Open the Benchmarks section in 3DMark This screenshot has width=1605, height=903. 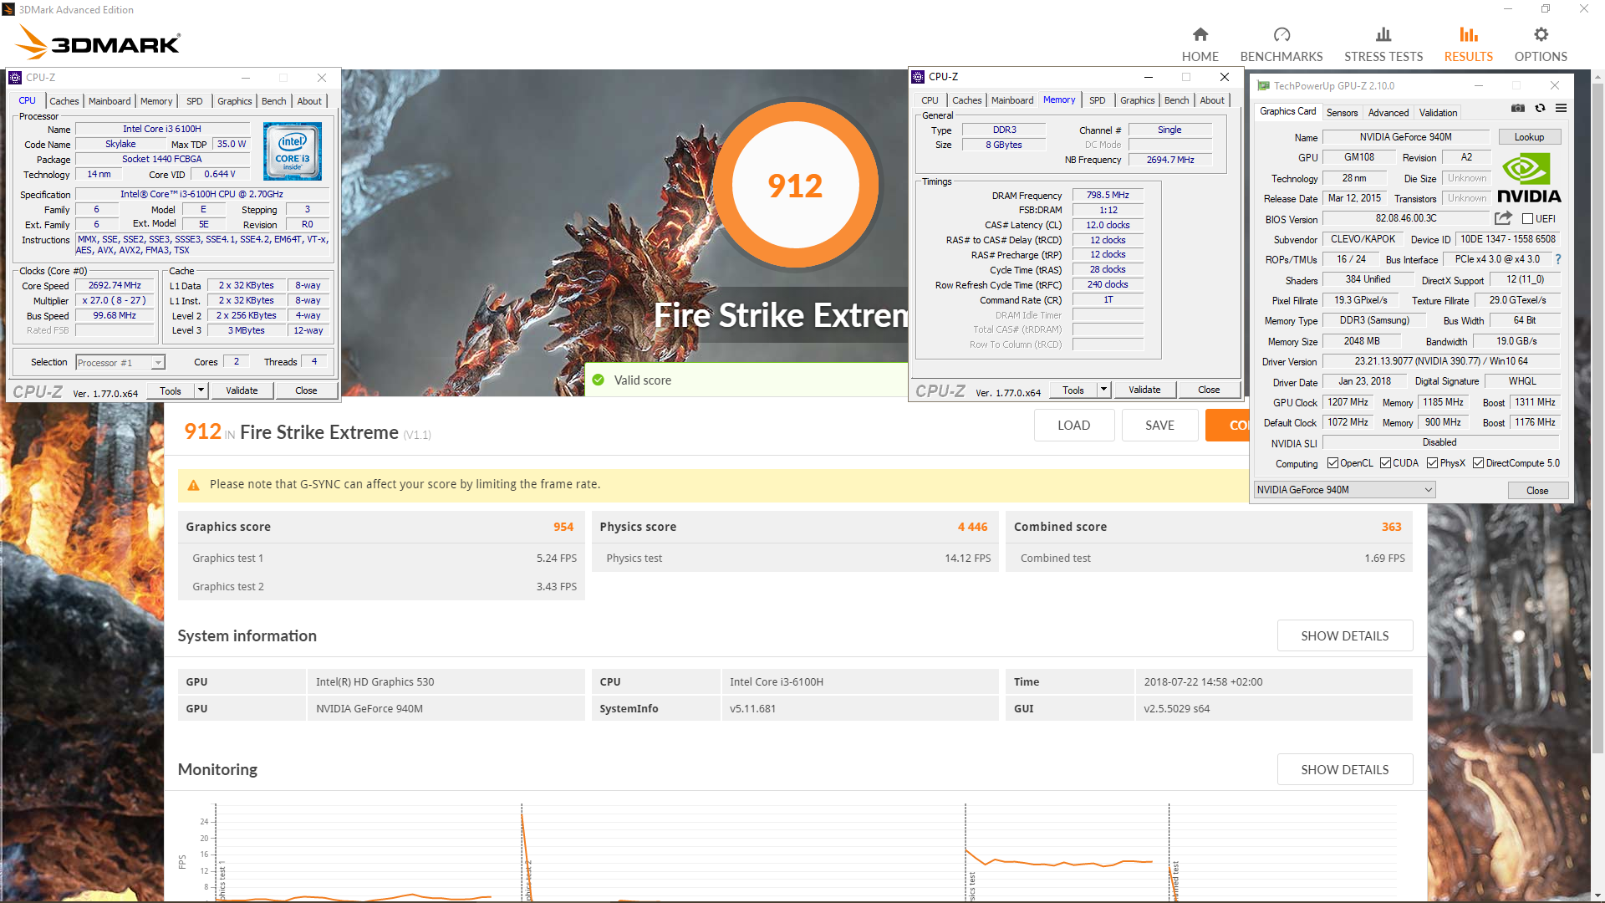coord(1281,44)
